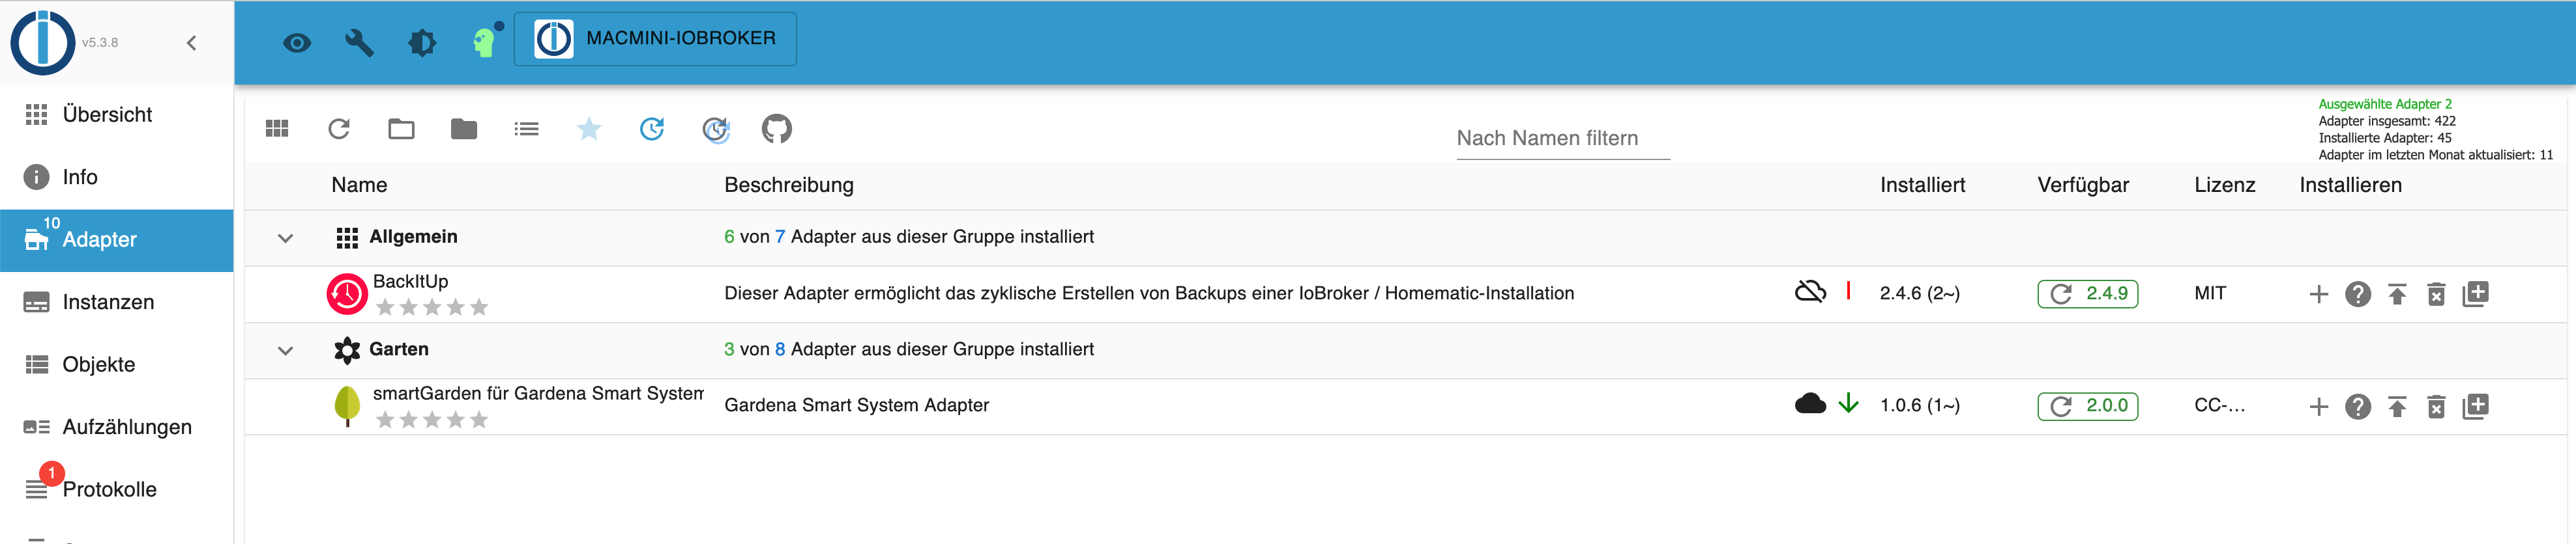Toggle expert mode head icon

click(484, 42)
